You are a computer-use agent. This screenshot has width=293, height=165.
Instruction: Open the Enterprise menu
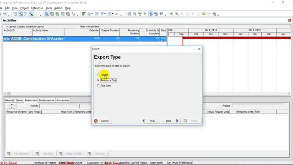tap(37, 8)
